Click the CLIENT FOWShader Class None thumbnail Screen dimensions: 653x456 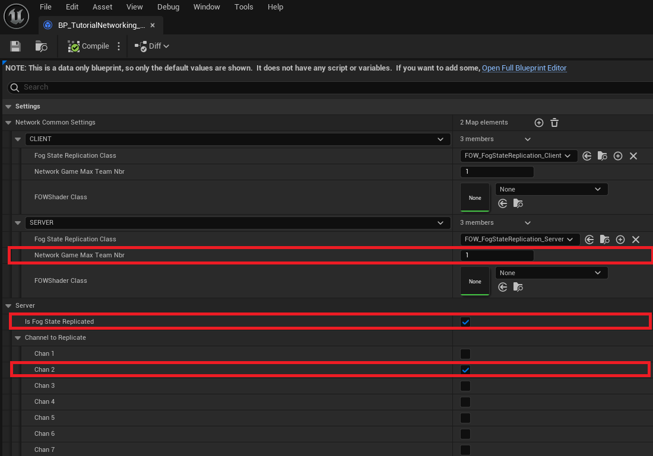475,197
